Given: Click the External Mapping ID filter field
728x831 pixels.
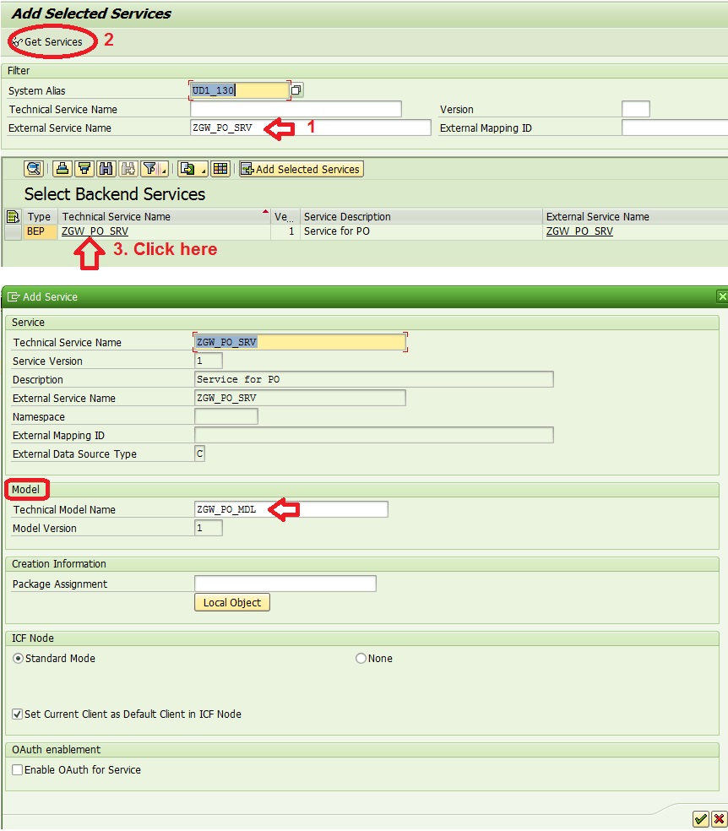Looking at the screenshot, I should click(675, 128).
